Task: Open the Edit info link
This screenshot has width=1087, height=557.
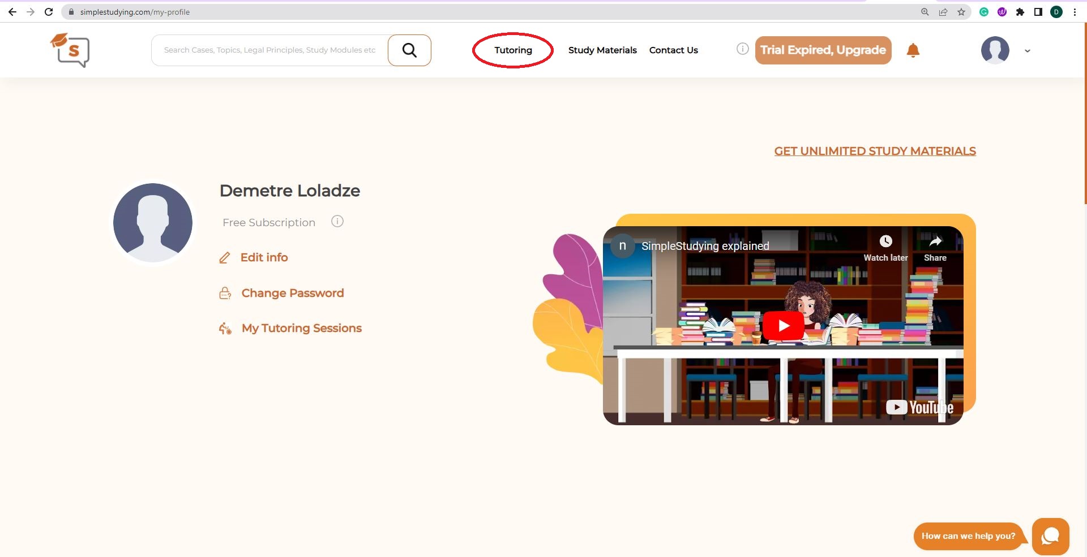Action: 264,257
